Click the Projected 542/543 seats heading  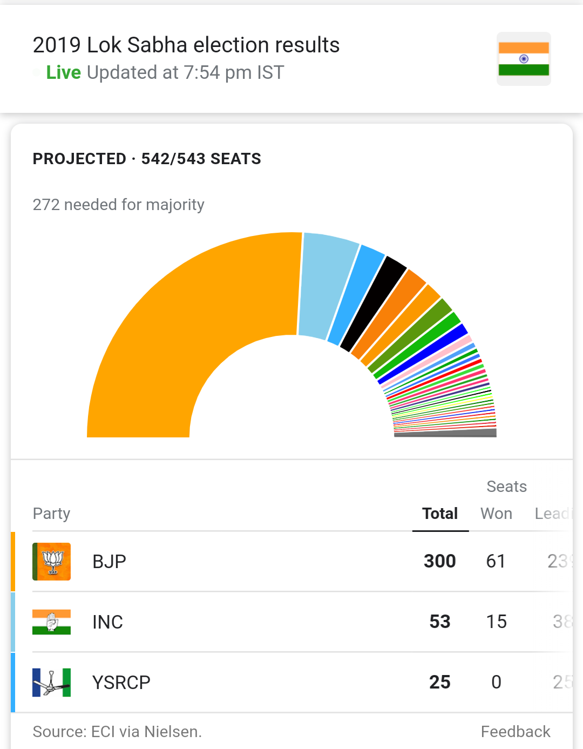click(147, 159)
